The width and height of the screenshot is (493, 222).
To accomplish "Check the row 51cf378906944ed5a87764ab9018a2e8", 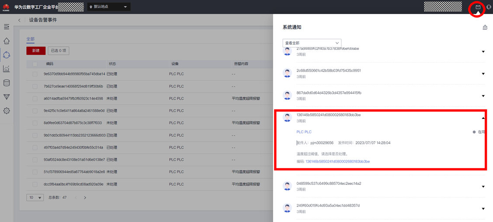I will tap(35, 172).
